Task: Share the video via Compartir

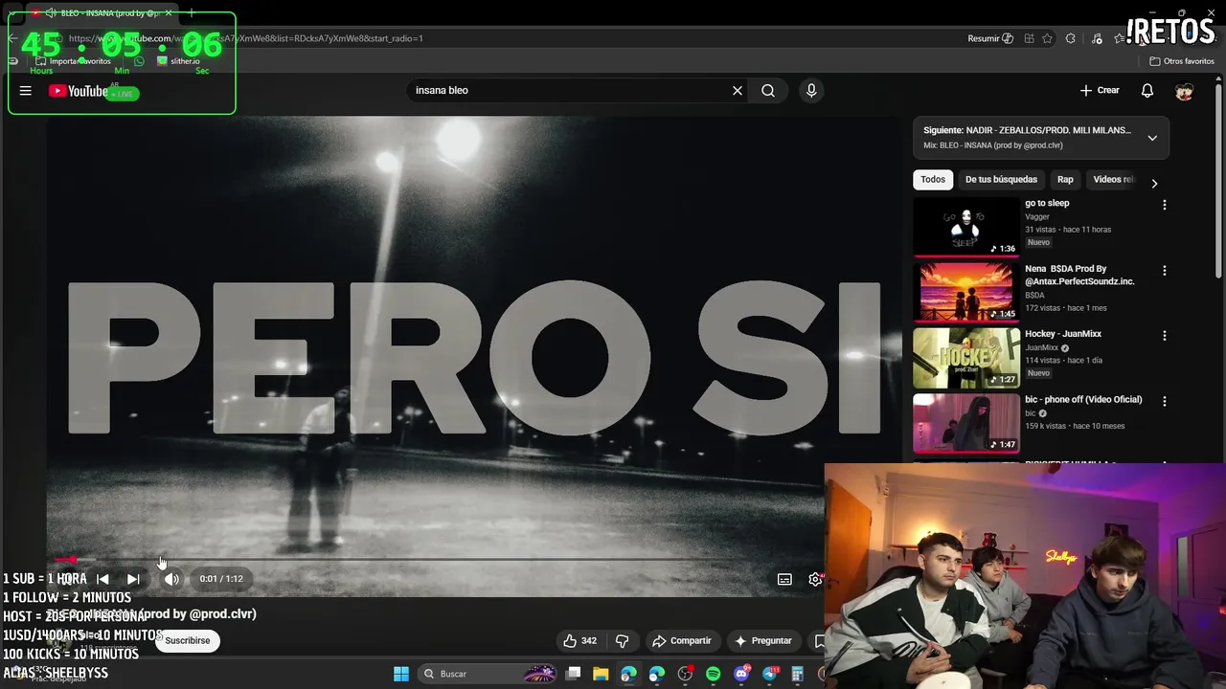Action: (681, 641)
